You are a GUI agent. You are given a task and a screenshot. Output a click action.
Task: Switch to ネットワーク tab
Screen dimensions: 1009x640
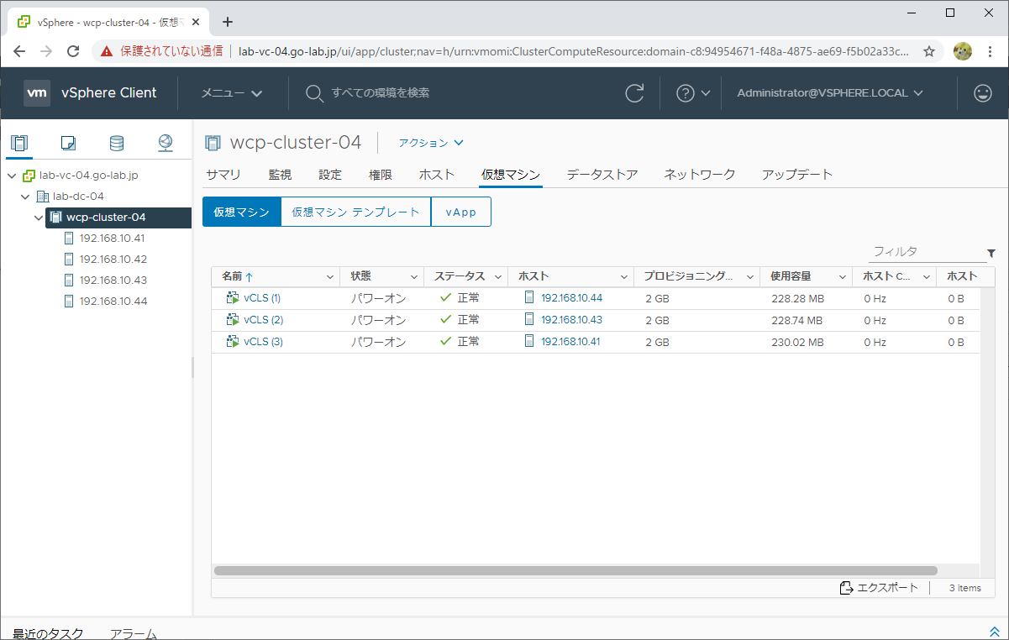tap(700, 175)
